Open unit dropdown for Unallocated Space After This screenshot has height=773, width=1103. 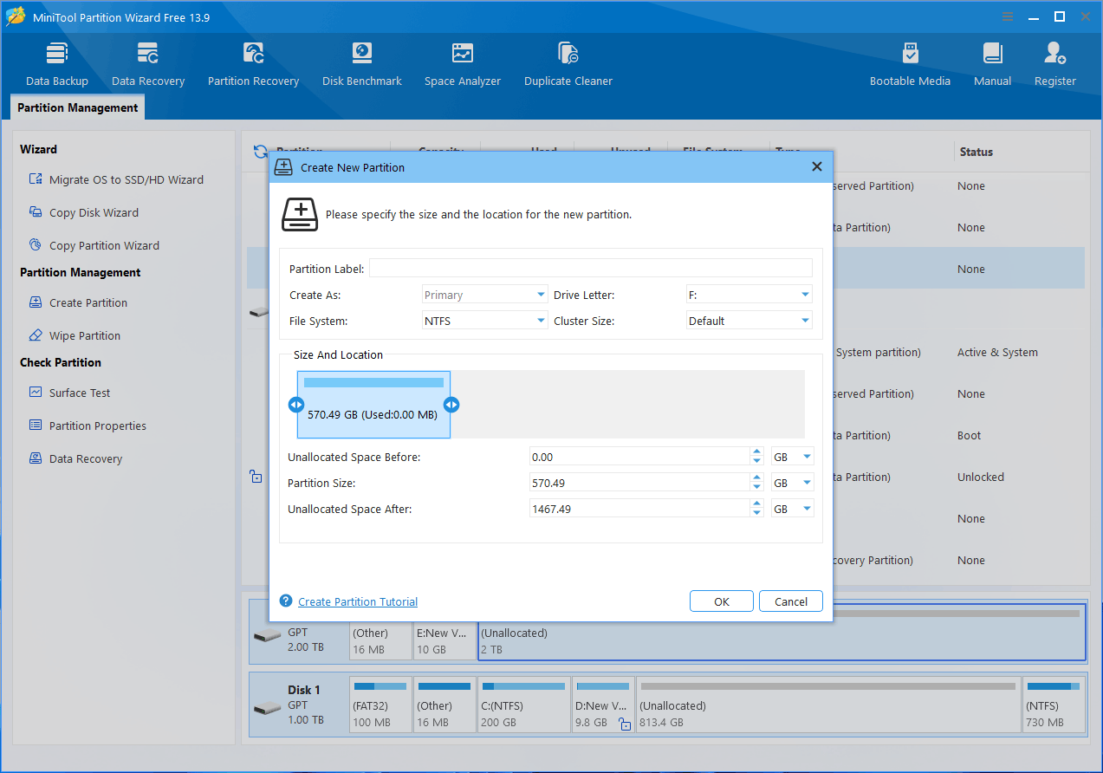(x=792, y=509)
